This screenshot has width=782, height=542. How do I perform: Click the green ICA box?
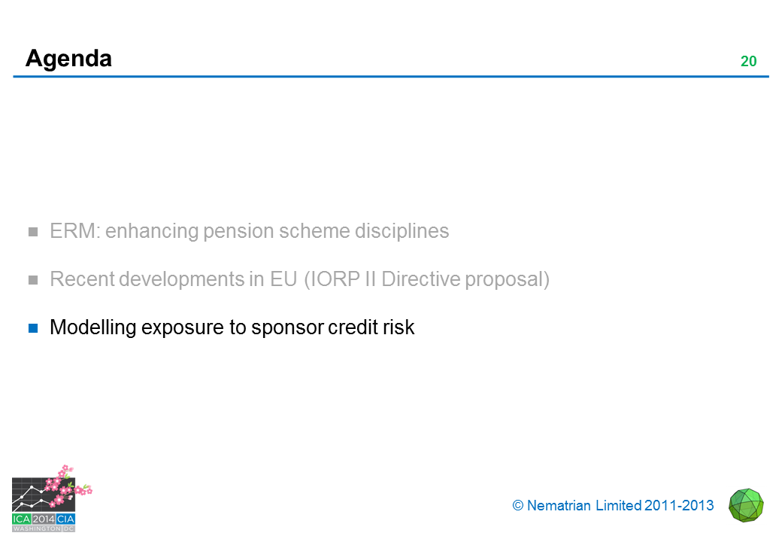pos(21,519)
